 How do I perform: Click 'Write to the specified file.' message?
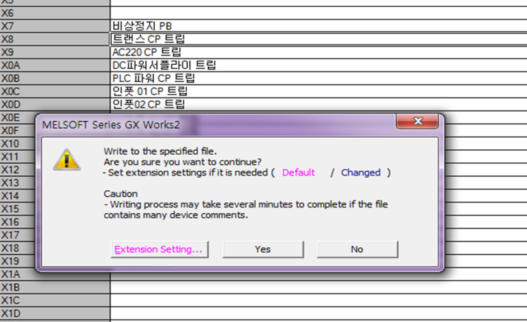click(x=160, y=151)
